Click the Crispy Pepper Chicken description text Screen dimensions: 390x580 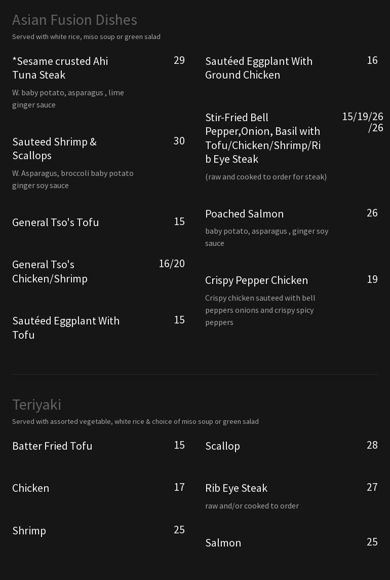coord(260,310)
